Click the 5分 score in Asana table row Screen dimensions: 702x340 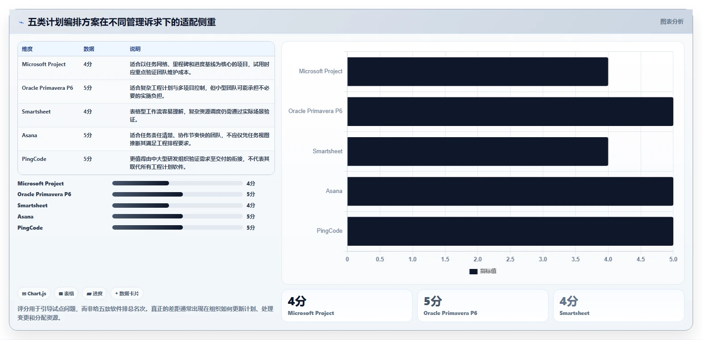[88, 135]
